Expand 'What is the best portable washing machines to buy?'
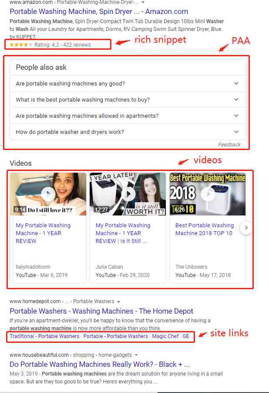This screenshot has width=269, height=393. click(128, 99)
